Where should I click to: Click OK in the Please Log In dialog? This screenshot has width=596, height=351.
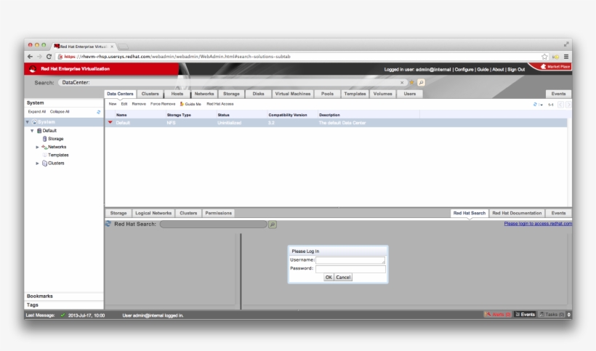(329, 278)
